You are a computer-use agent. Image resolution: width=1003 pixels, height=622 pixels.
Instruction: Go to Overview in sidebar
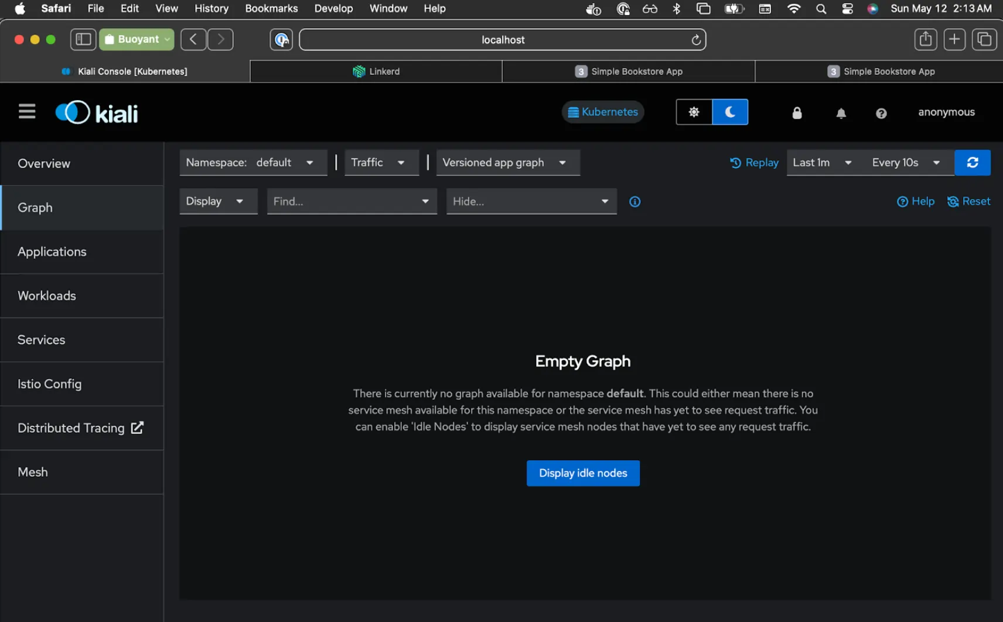(x=82, y=163)
